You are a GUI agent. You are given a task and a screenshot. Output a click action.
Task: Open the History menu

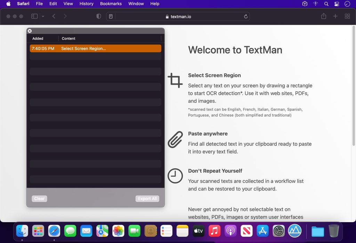86,4
